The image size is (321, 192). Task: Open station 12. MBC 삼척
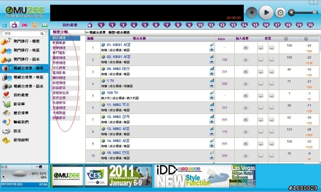tap(118, 117)
